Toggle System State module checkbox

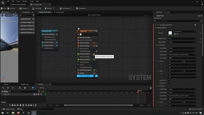point(57,48)
